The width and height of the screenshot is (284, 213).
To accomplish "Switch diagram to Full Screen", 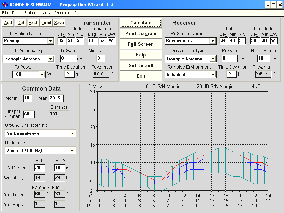I will [141, 44].
